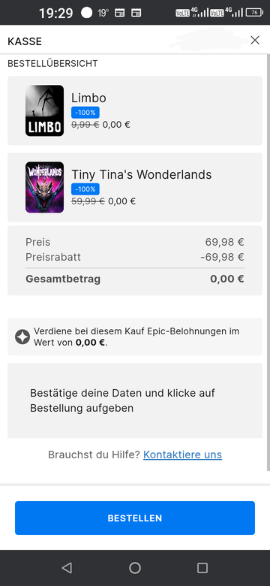Click the Epic rewards star icon
Screen dimensions: 270x586
pyautogui.click(x=22, y=337)
